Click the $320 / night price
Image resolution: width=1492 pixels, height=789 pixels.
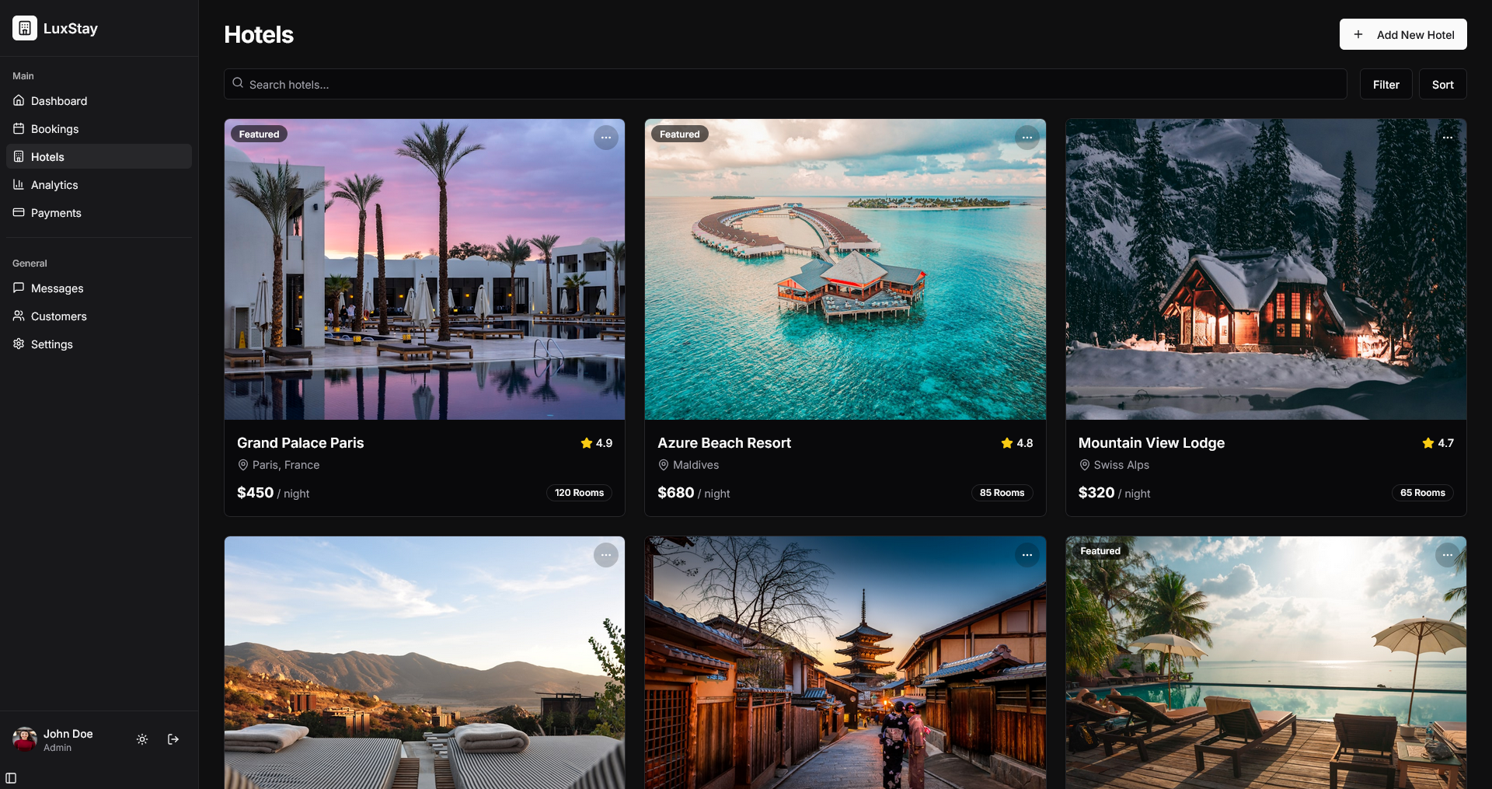tap(1114, 493)
